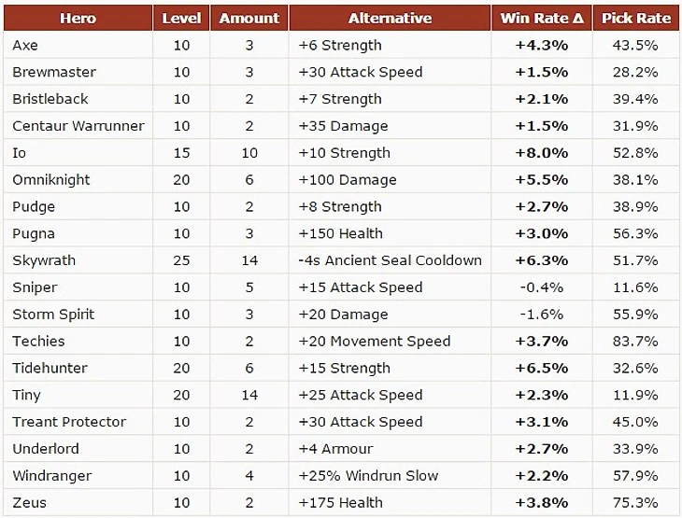Click the Skywrath hero name
Viewport: 682px width, 518px height.
point(44,260)
